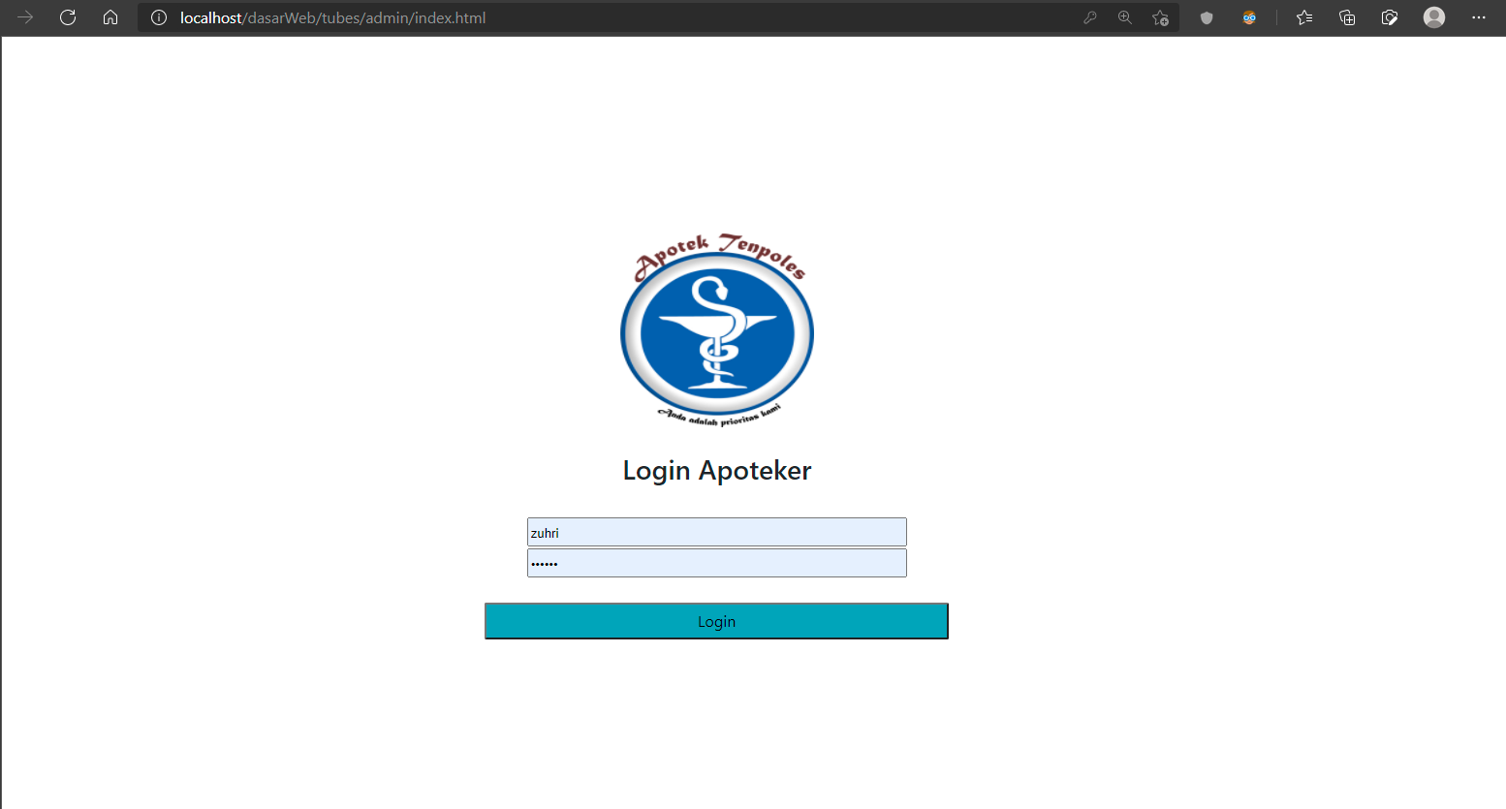Open Settings and more ellipsis menu
This screenshot has height=809, width=1506.
point(1479,17)
